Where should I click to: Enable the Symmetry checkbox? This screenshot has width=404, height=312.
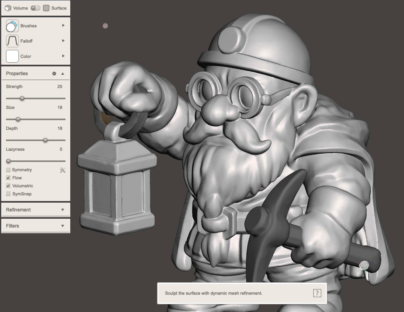pyautogui.click(x=8, y=170)
